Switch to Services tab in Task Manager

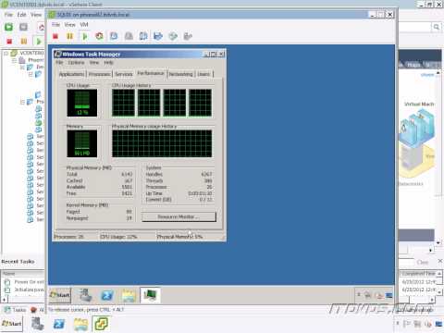point(124,74)
